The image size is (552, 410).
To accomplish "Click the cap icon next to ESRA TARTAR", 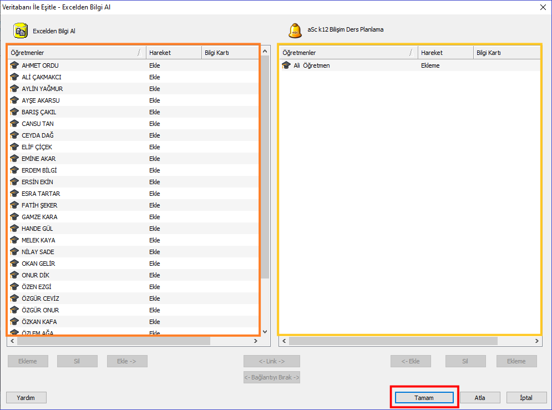I will (14, 193).
